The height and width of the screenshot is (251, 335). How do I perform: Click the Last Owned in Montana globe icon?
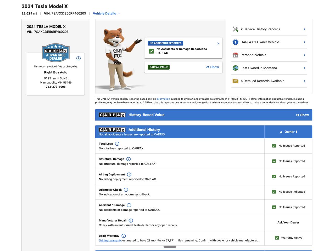235,68
